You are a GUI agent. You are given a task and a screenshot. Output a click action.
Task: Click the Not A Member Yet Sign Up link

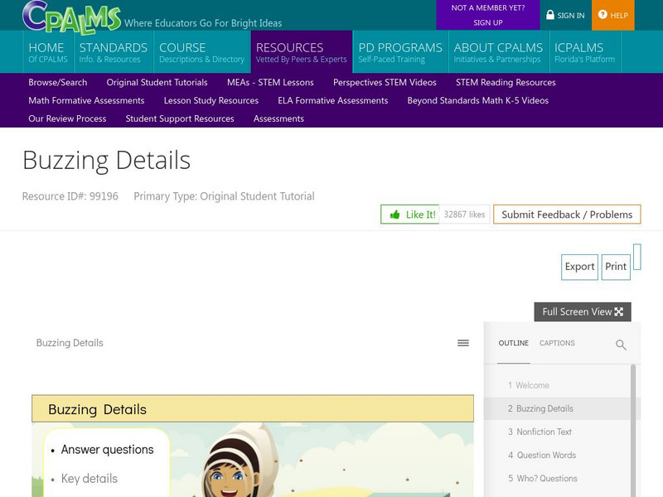coord(487,15)
